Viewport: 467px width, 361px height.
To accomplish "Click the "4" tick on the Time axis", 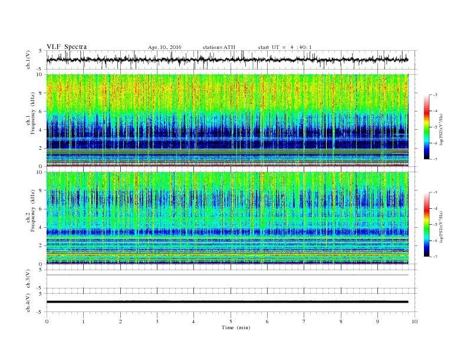I will click(193, 321).
